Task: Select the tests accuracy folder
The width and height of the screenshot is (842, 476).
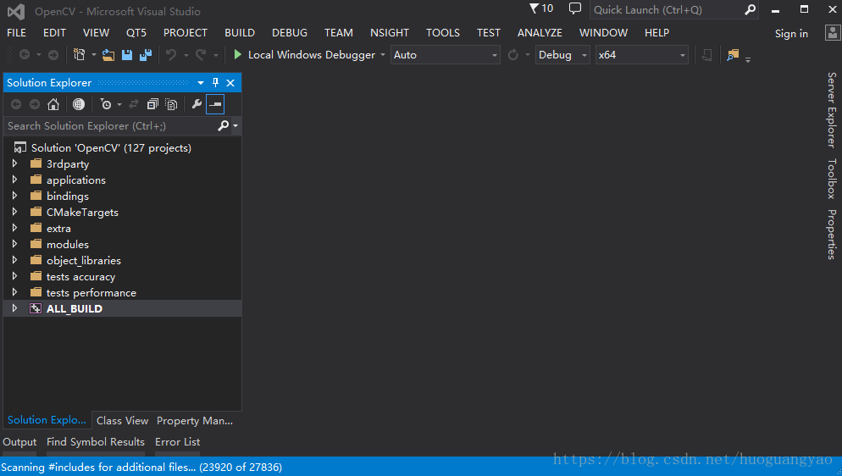Action: click(80, 277)
